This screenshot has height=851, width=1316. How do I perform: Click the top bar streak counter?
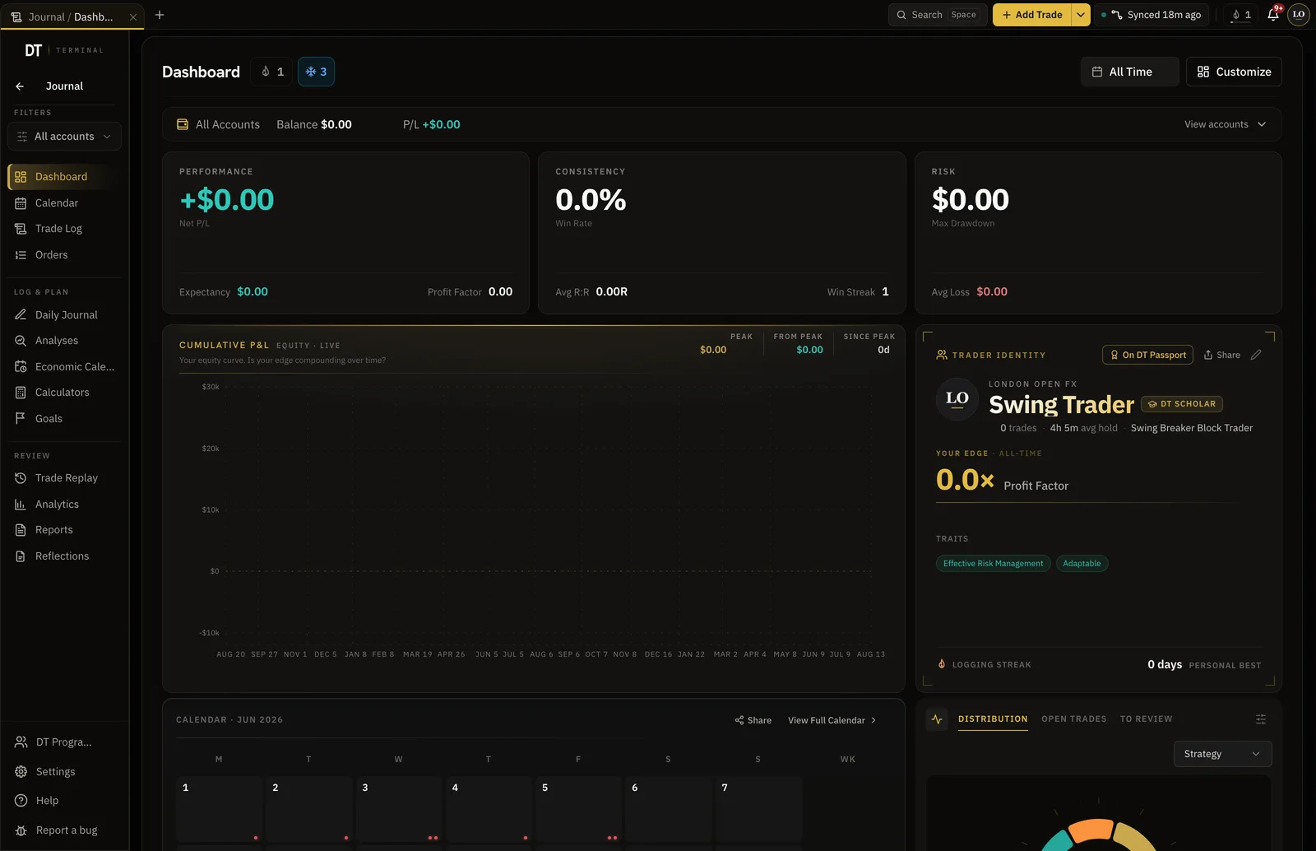tap(1242, 15)
